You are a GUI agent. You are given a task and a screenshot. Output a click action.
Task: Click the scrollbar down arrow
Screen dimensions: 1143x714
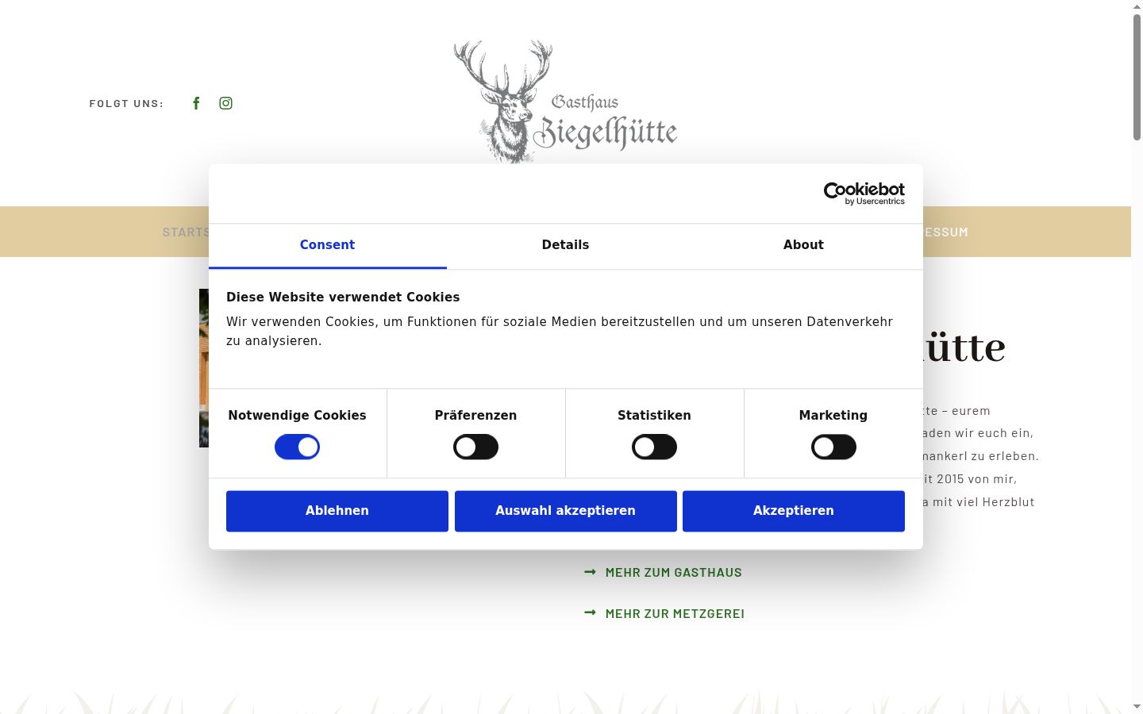point(1137,707)
